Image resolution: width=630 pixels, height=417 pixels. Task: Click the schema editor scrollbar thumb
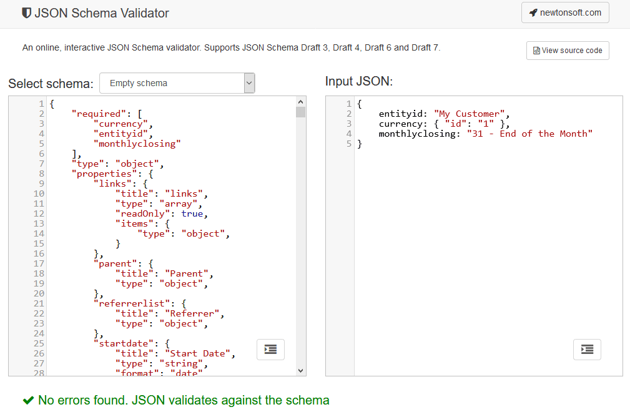(300, 112)
